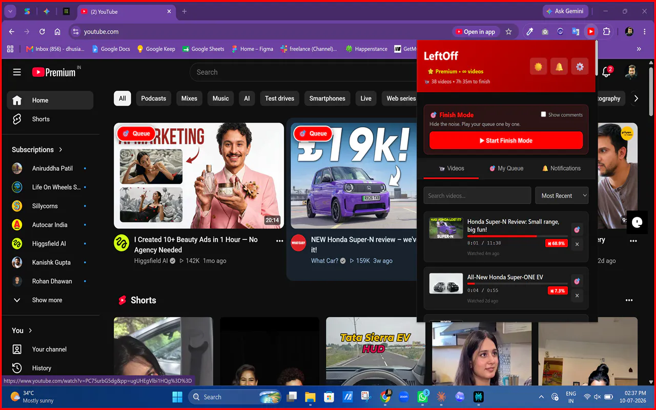Toggle the sun theme icon in LeftOff
Screen dimensions: 656x410
tap(538, 67)
